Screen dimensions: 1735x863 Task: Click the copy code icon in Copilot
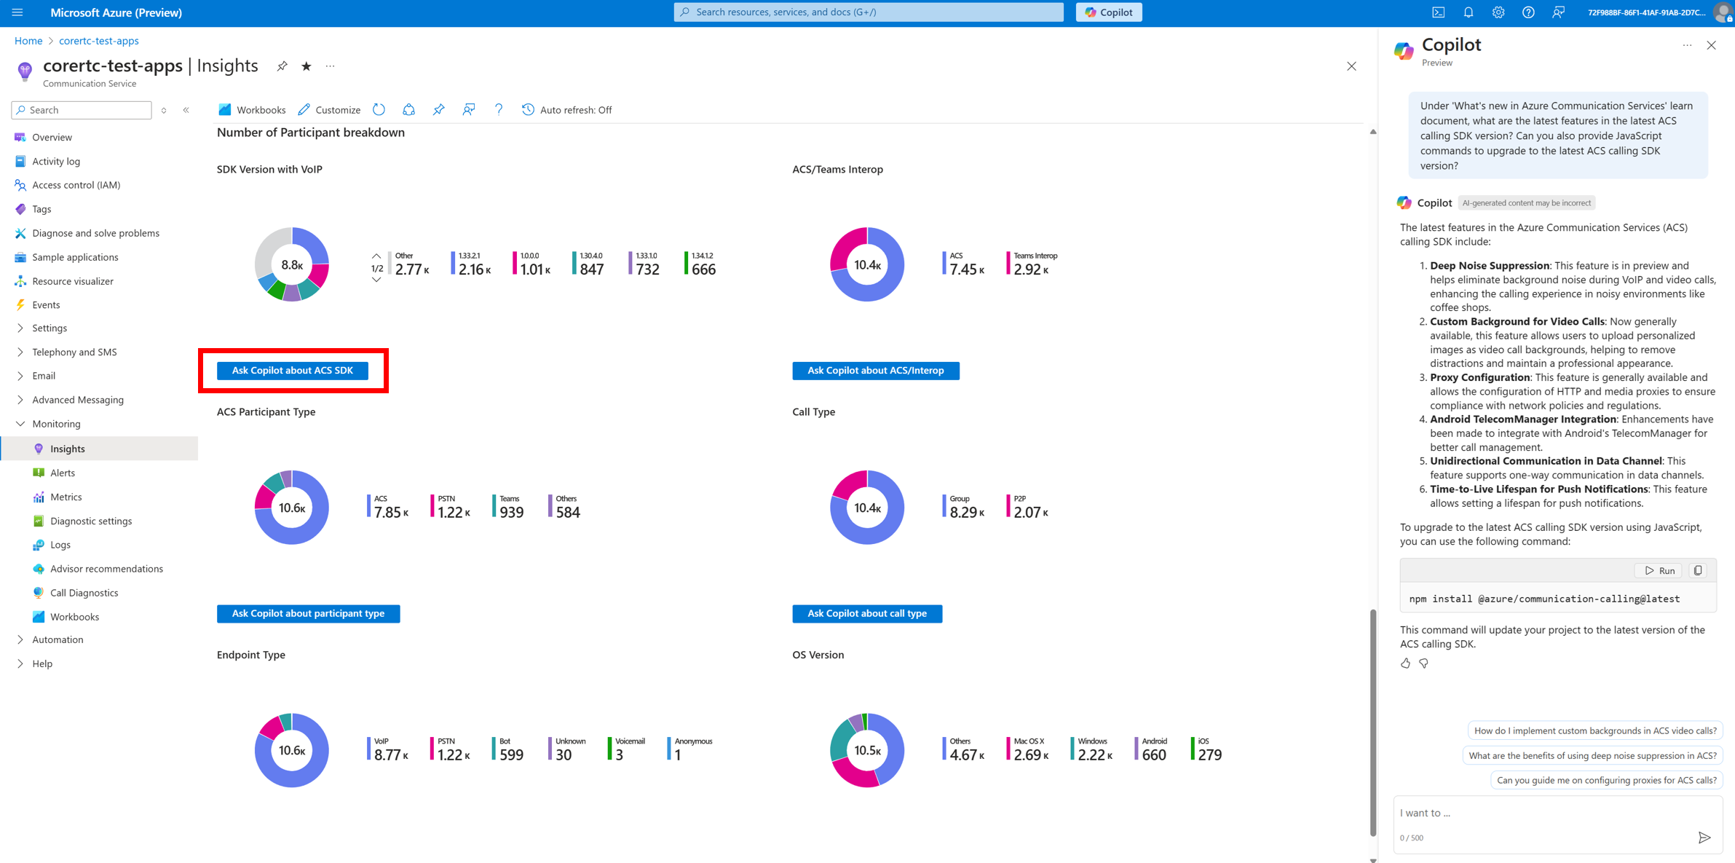(1698, 570)
